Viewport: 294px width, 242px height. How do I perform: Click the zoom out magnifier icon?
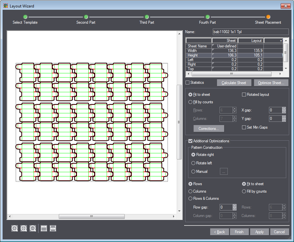[x=33, y=228]
